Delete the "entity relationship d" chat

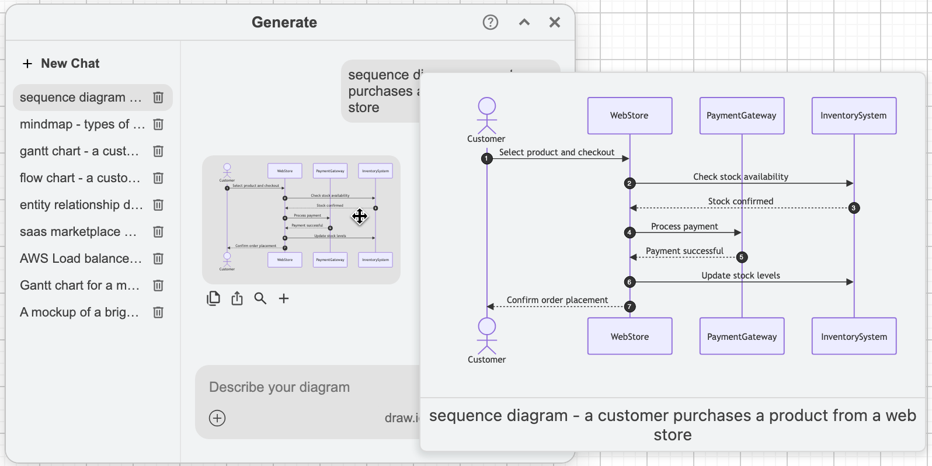[x=158, y=205]
